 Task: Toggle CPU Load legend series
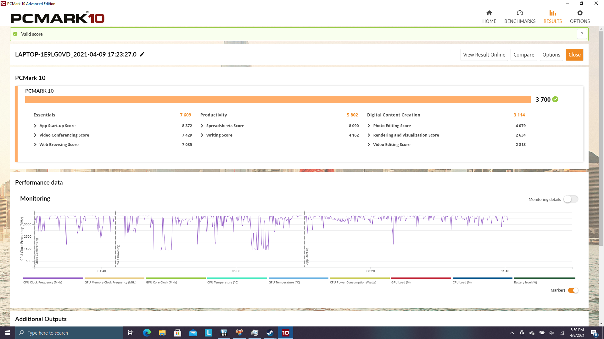click(482, 280)
